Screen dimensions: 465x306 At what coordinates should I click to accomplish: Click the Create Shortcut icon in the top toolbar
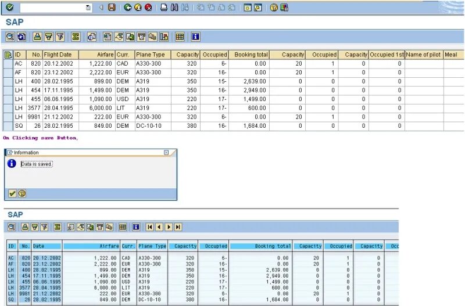pos(258,8)
